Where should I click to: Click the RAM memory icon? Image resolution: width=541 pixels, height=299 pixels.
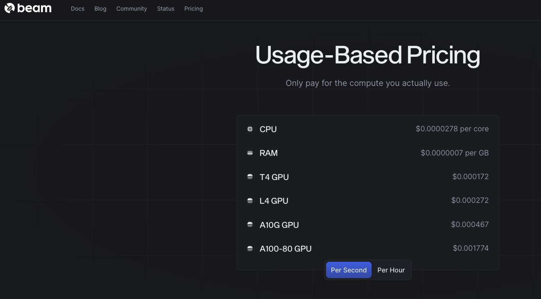250,153
